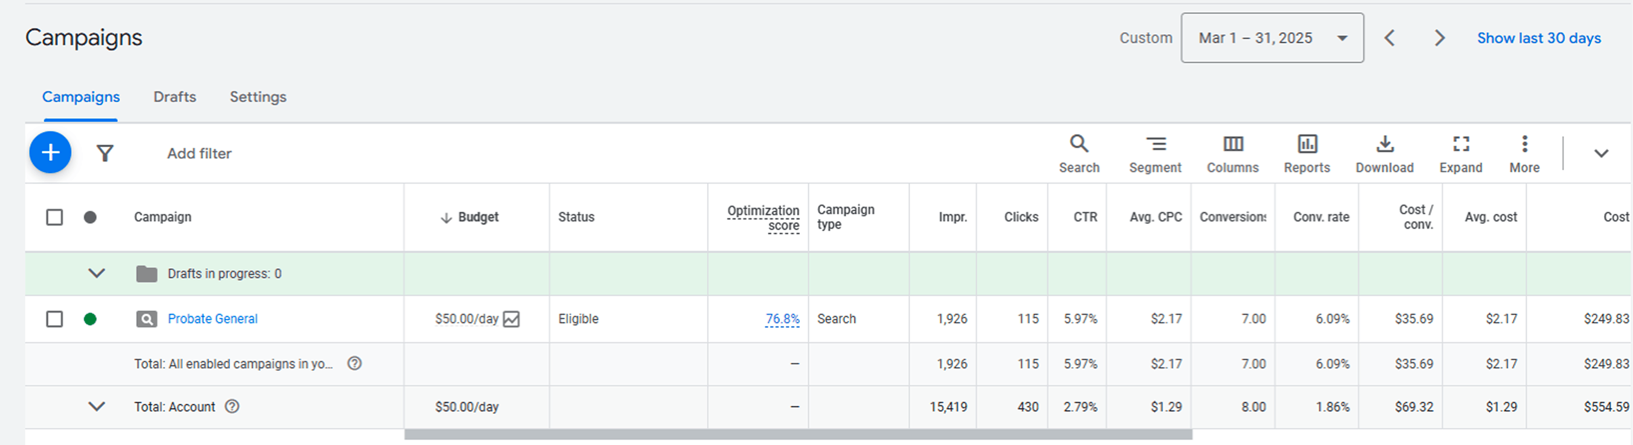Expand the Total: Account row
The width and height of the screenshot is (1633, 445).
tap(97, 407)
